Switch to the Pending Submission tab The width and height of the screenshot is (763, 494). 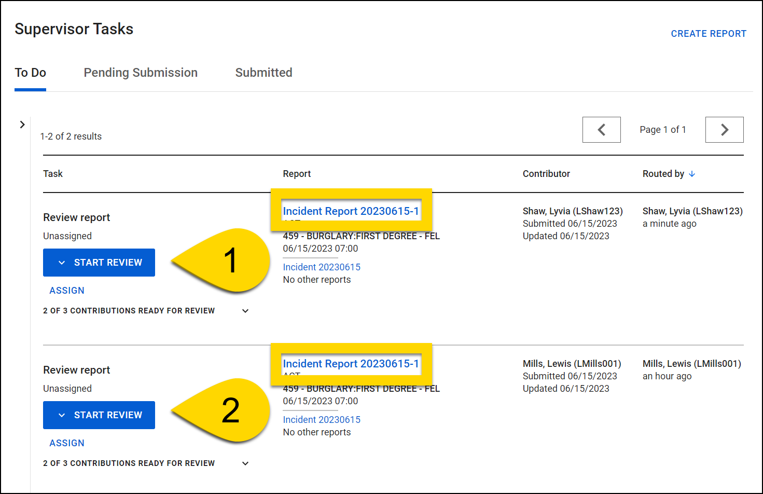coord(141,73)
